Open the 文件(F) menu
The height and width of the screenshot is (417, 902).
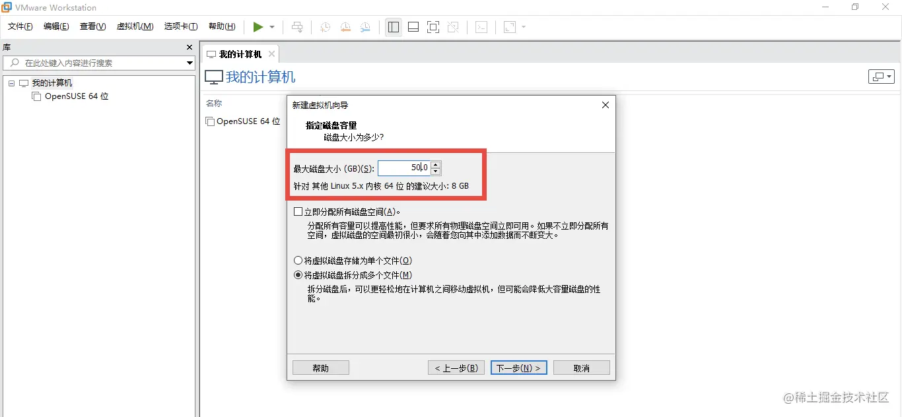(20, 26)
